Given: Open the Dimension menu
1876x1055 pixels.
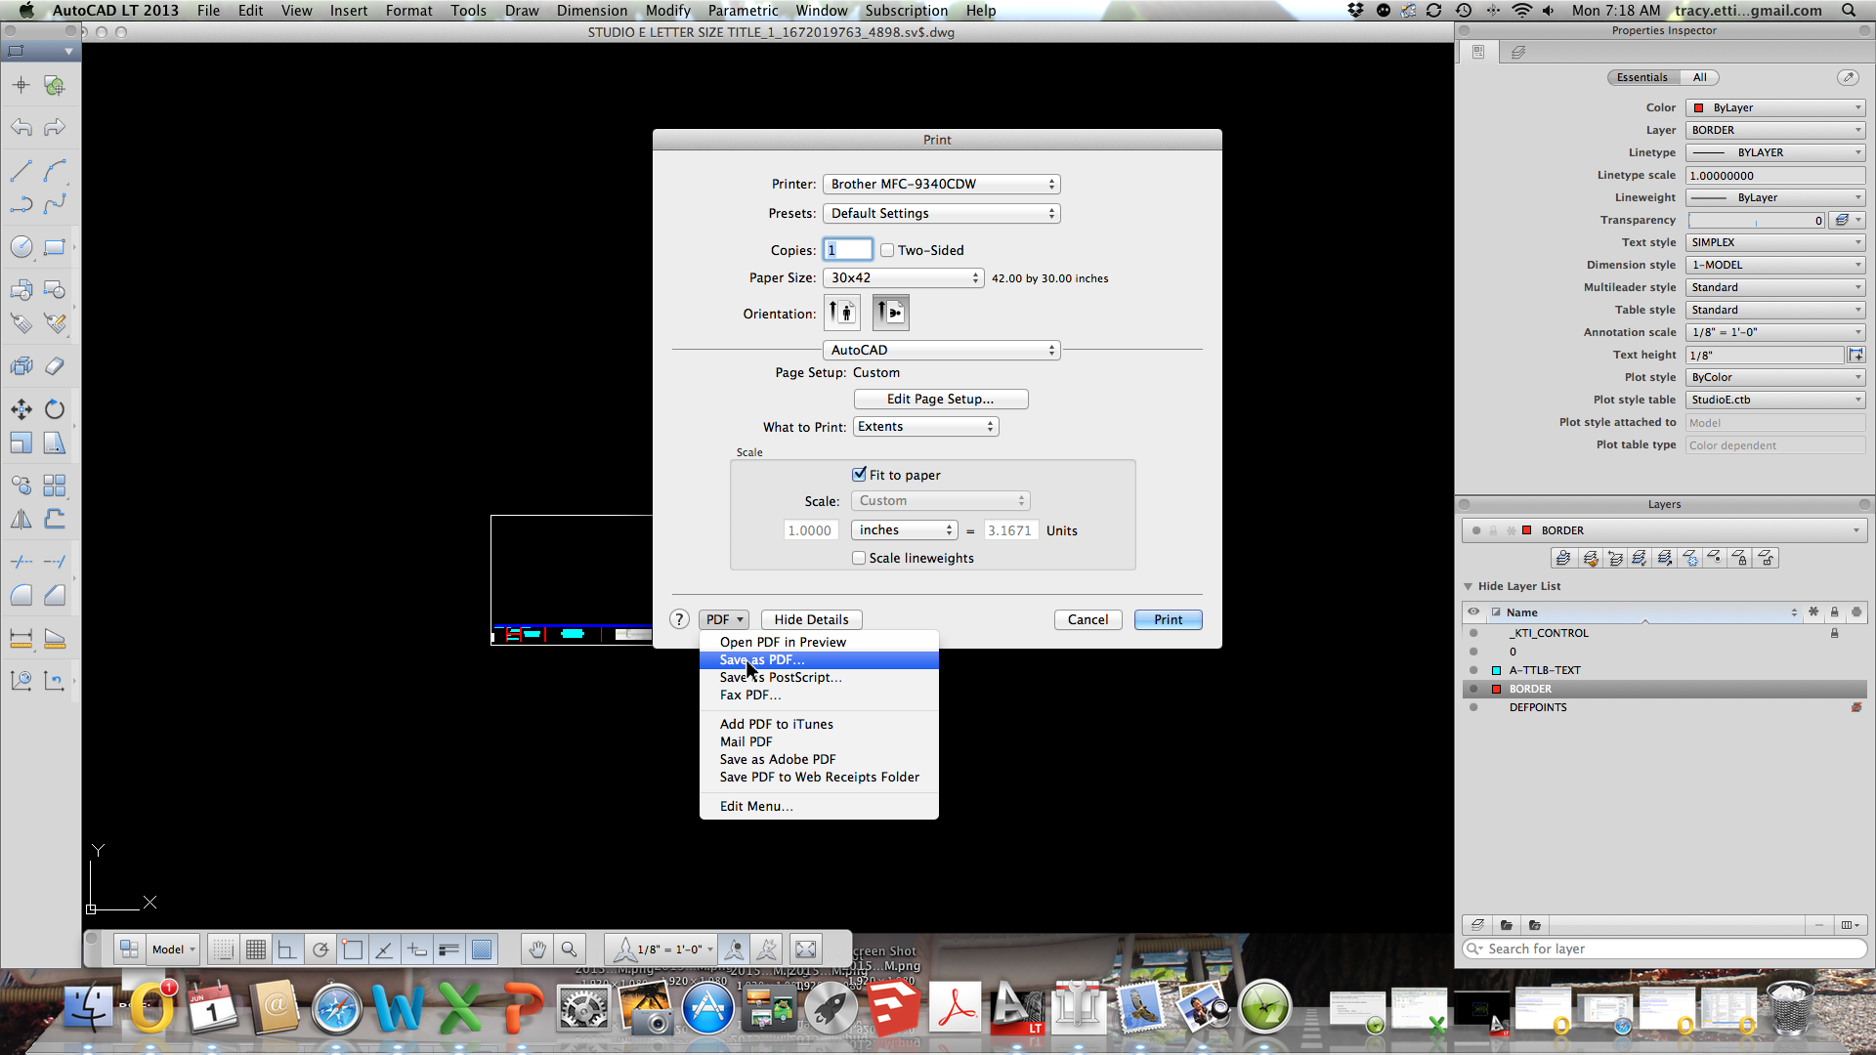Looking at the screenshot, I should 592,11.
